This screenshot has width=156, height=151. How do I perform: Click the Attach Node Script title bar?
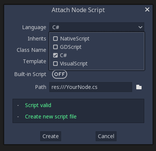[78, 10]
